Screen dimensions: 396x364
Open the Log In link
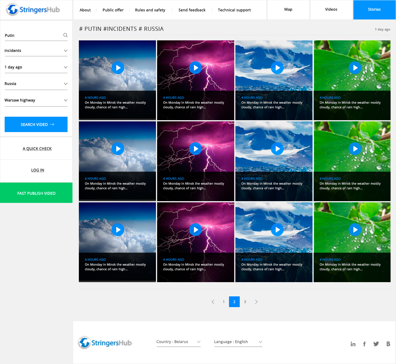tap(38, 170)
